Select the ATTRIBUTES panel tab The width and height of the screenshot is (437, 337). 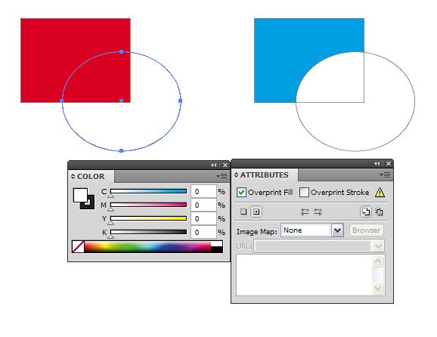[x=264, y=175]
